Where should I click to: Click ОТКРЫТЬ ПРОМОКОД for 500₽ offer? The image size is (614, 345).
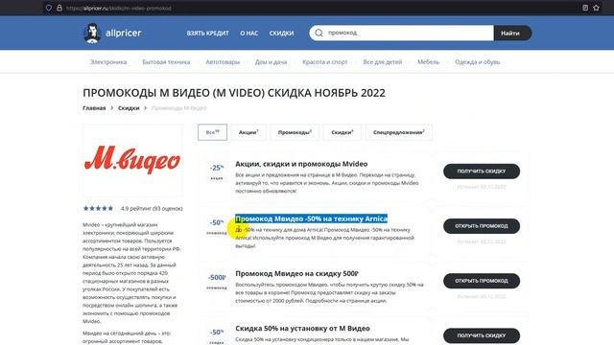click(482, 281)
